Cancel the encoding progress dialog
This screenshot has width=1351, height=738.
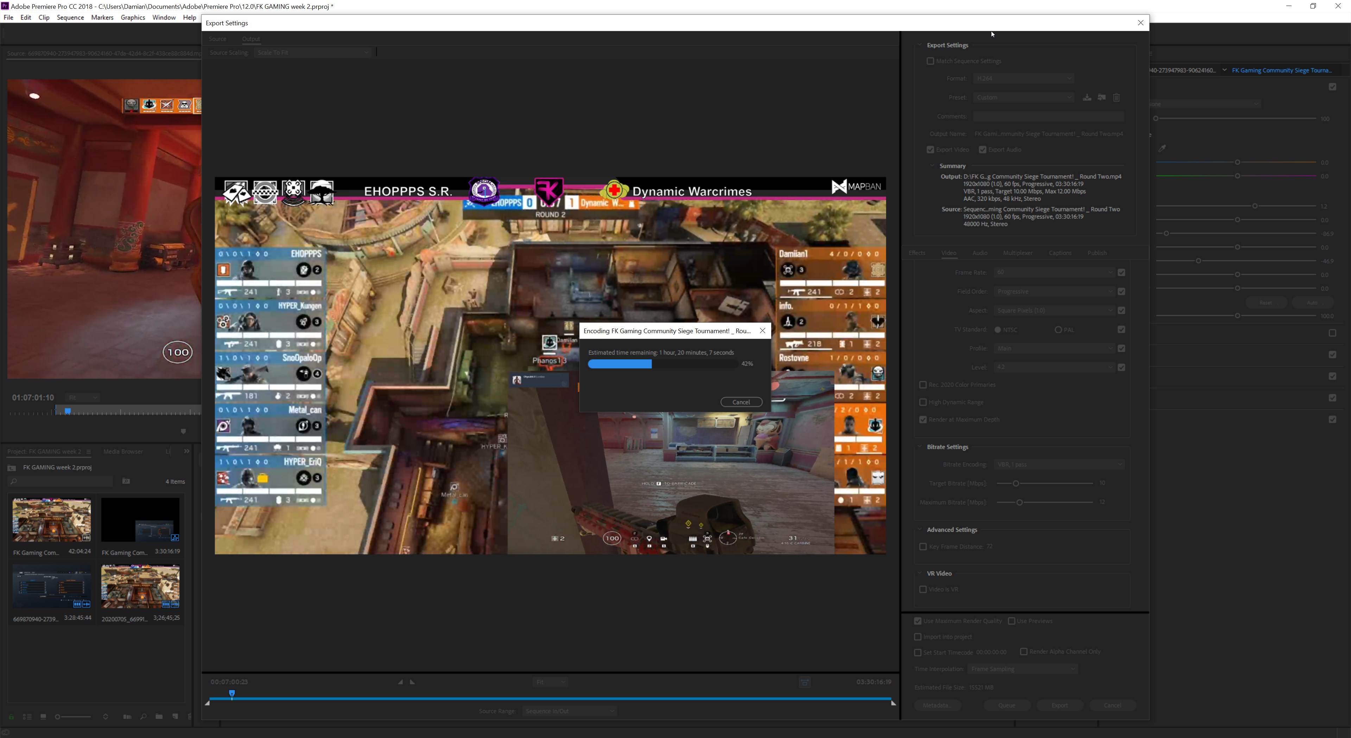pyautogui.click(x=741, y=402)
